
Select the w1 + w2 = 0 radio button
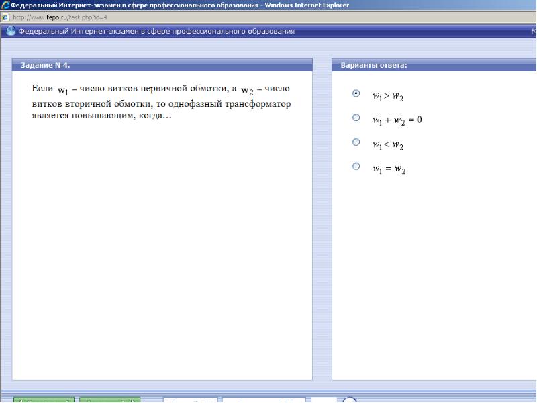[356, 118]
